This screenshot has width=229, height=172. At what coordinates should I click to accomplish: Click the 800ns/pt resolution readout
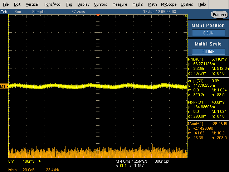pos(162,161)
